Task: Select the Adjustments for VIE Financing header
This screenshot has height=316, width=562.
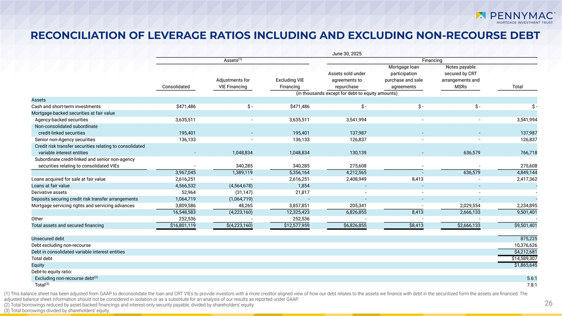Action: 234,83
